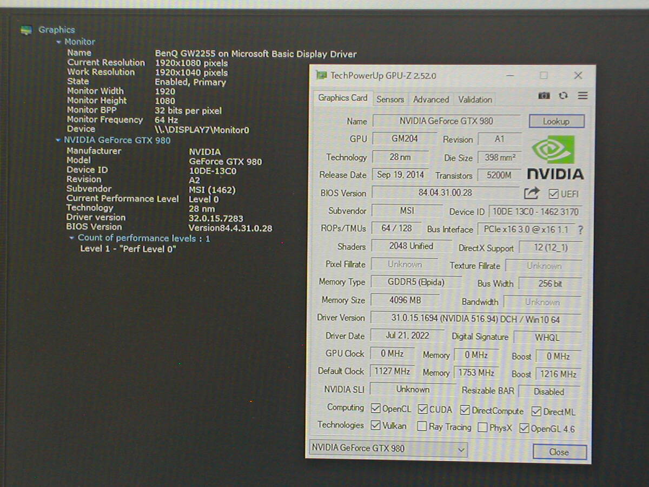This screenshot has width=649, height=487.
Task: Open the GPU selection dropdown
Action: coord(388,449)
